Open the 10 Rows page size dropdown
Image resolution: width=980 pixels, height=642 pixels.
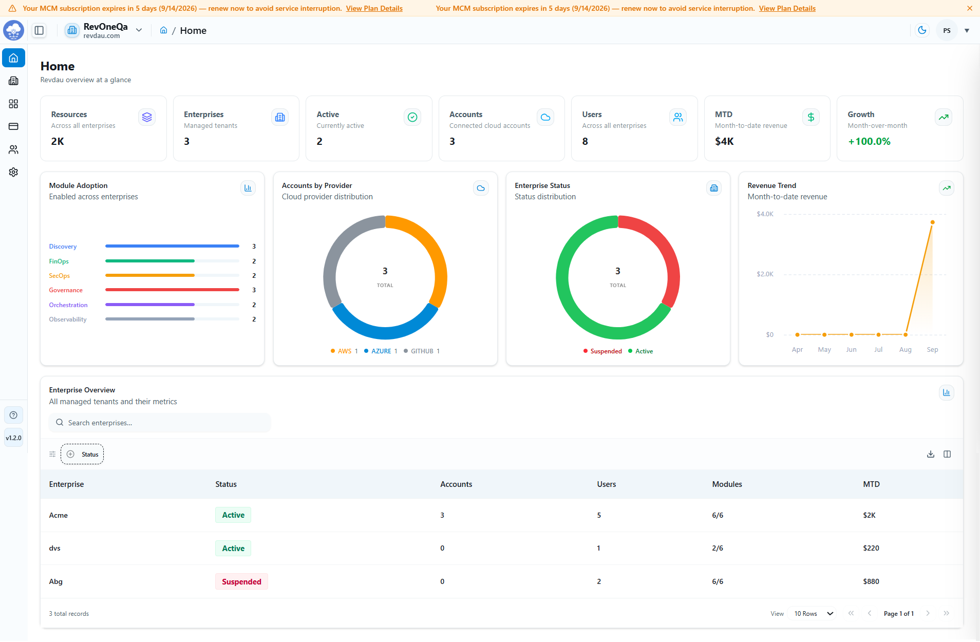(814, 614)
